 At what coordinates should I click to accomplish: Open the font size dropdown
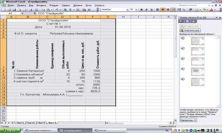click(x=136, y=10)
